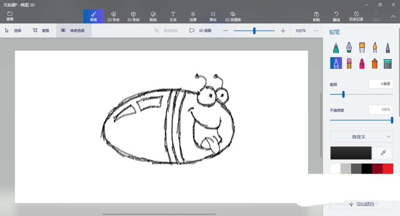Click the 不透明度 opacity slider handle
The image size is (400, 216).
(392, 120)
